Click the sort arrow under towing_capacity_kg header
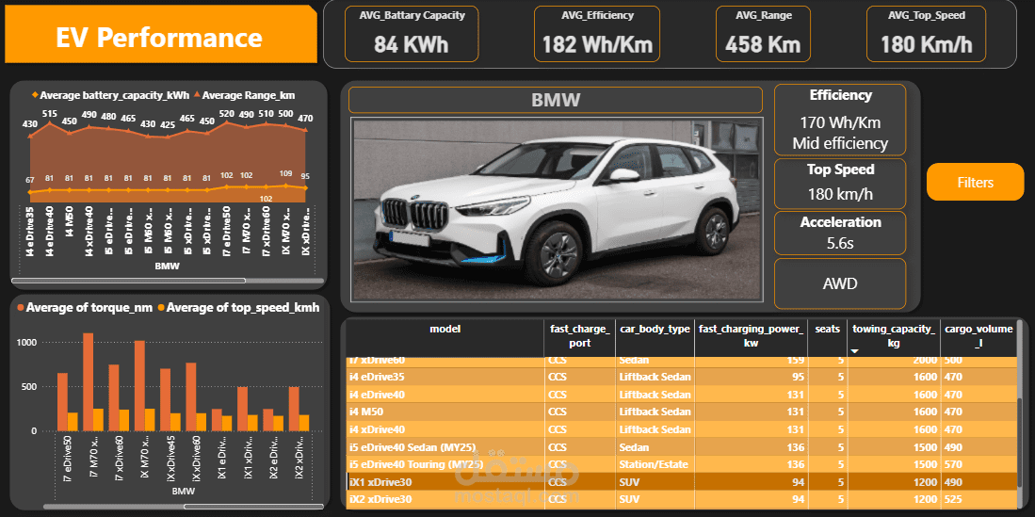1035x517 pixels. (x=855, y=351)
